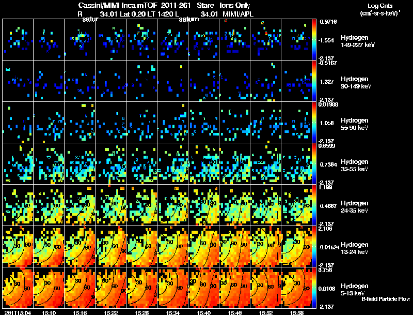Select the '15:58' time axis label
This screenshot has width=413, height=315.
click(296, 313)
